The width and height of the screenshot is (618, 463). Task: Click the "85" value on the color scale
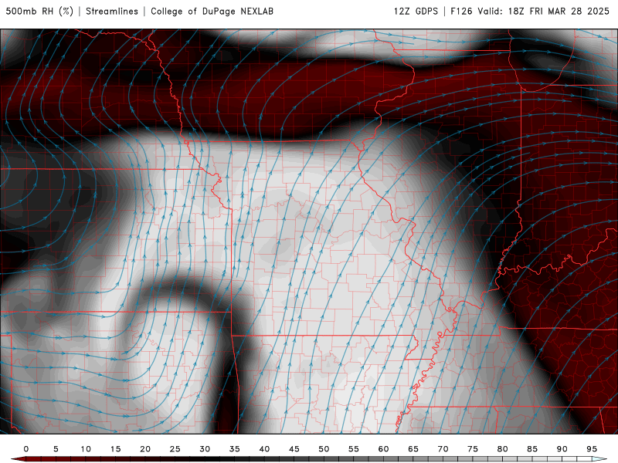coord(532,449)
